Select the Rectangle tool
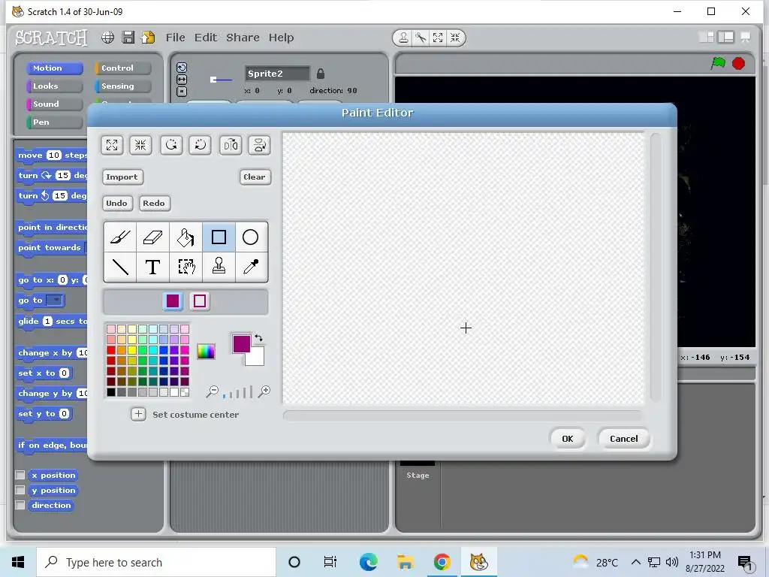The image size is (769, 577). click(219, 237)
